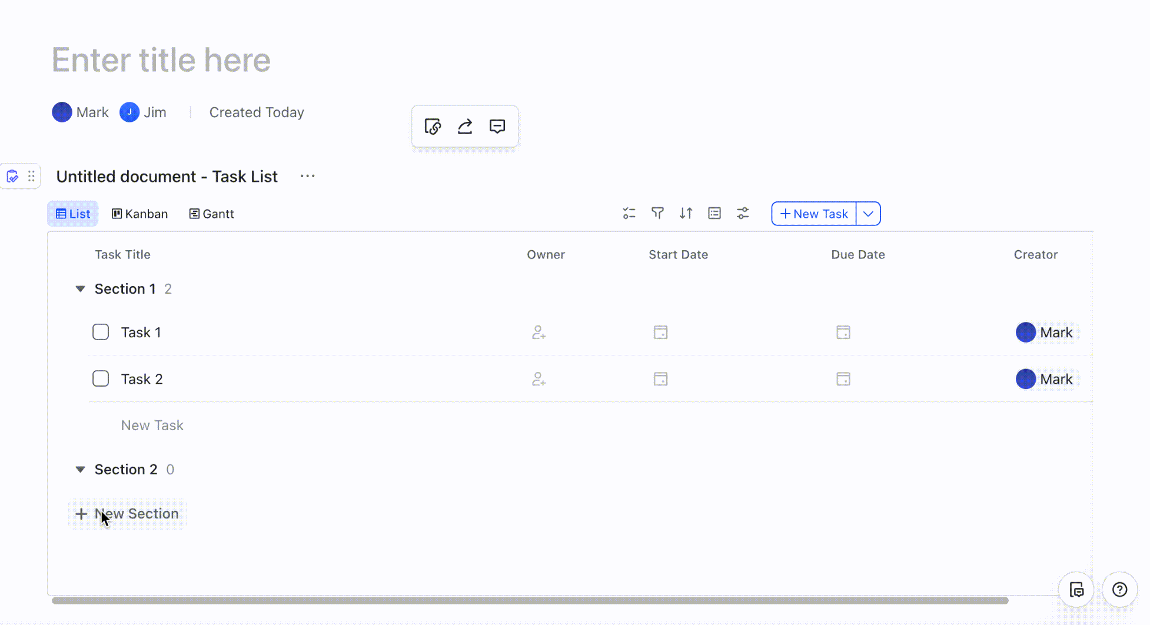1150x625 pixels.
Task: Select the group-by list icon in toolbar
Action: click(x=714, y=213)
